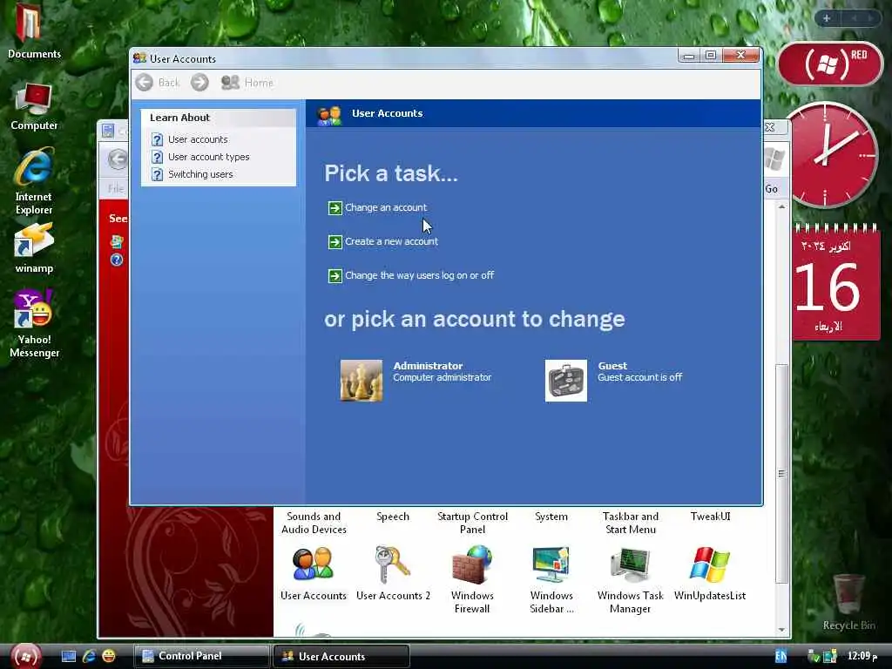Click the Administrator account name
Viewport: 892px width, 669px height.
tap(428, 366)
